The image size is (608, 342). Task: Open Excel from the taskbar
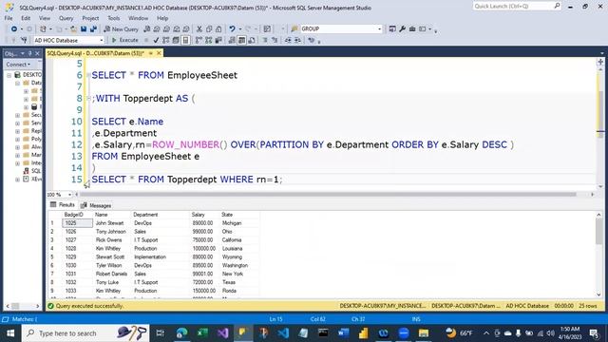coord(202,333)
